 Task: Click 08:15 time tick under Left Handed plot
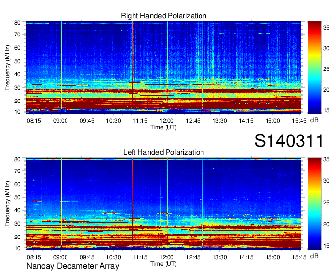click(34, 257)
